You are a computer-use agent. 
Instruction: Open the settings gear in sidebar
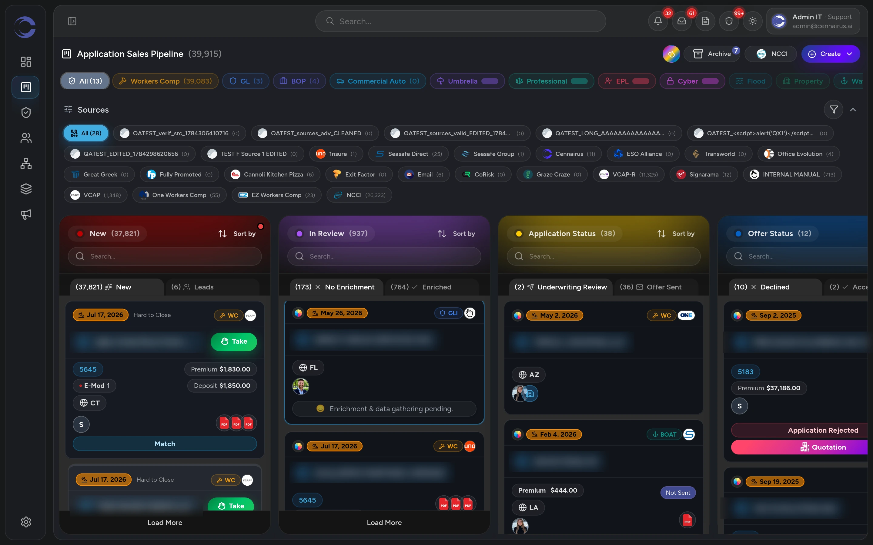(x=25, y=522)
